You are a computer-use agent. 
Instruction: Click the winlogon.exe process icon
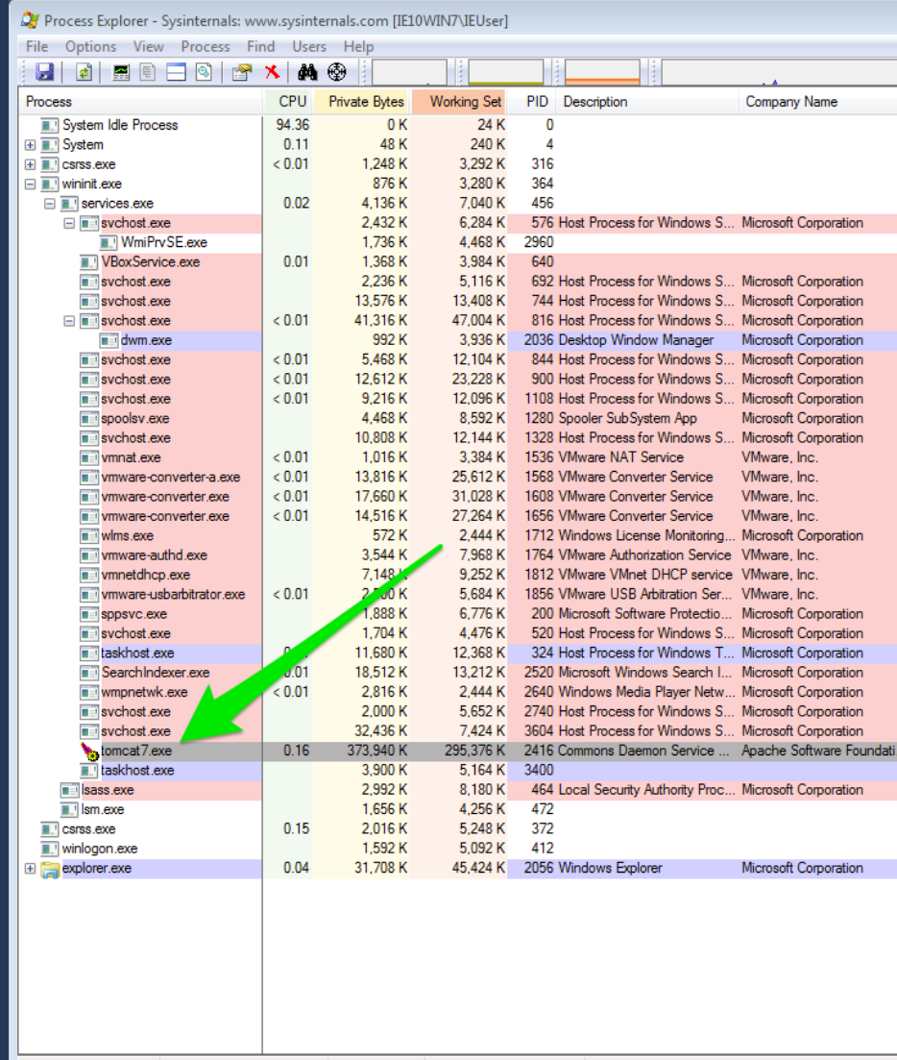pyautogui.click(x=50, y=849)
